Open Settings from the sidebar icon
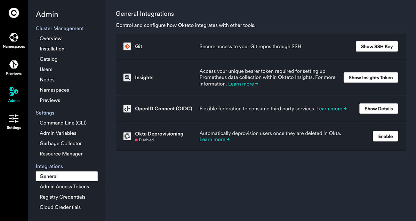This screenshot has width=416, height=221. pos(13,118)
